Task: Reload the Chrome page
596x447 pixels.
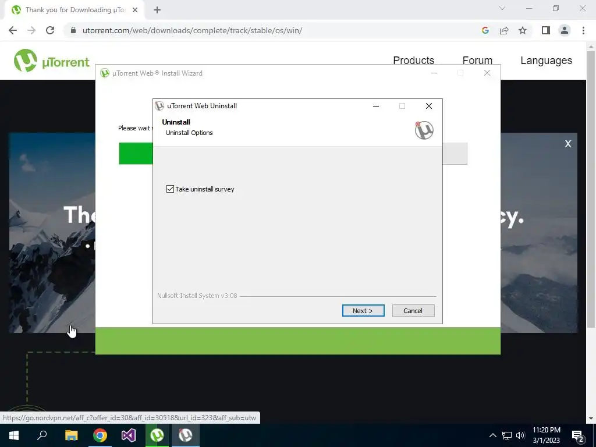Action: [50, 30]
